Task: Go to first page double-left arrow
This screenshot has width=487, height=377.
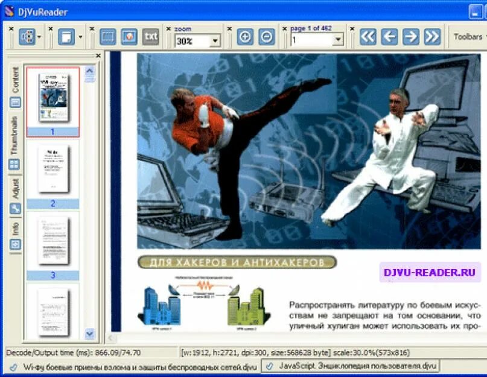Action: pos(368,37)
